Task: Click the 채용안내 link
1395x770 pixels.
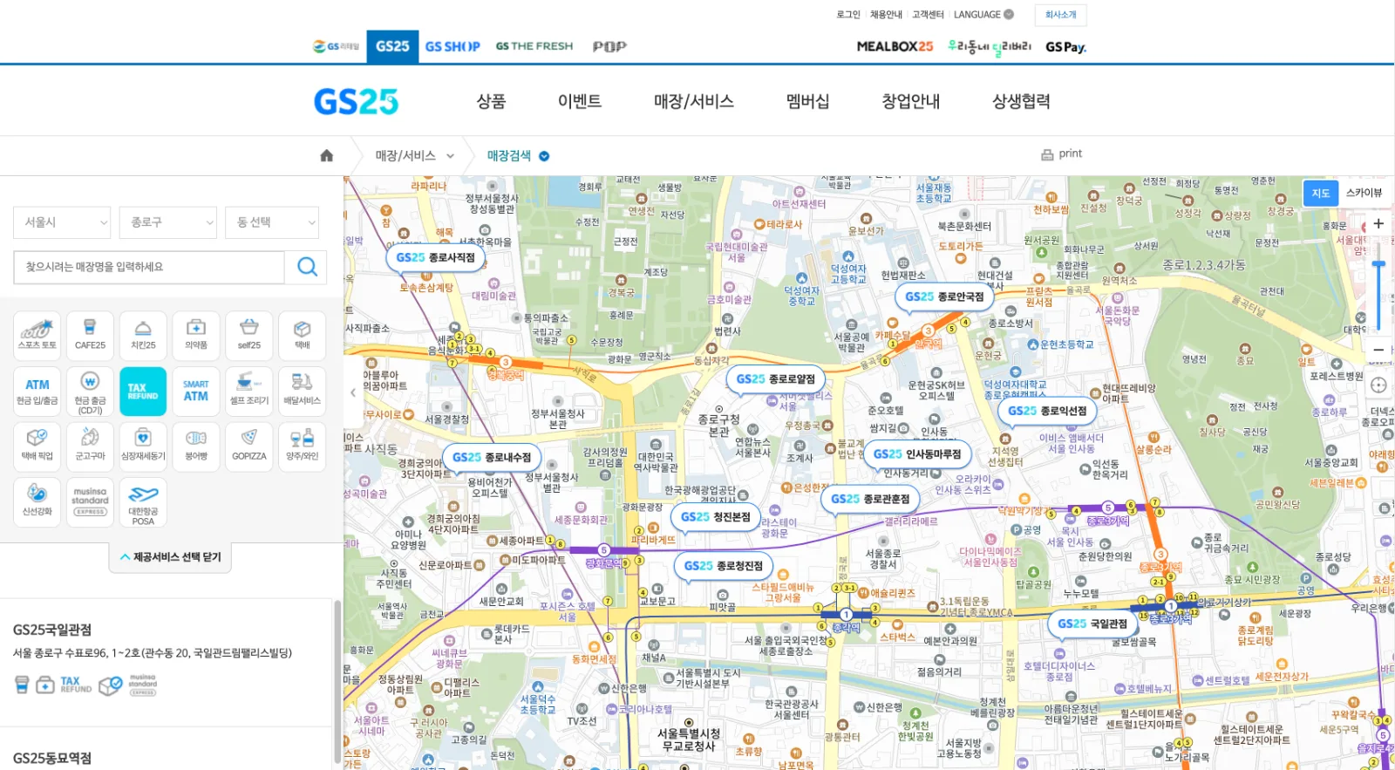Action: pos(886,15)
